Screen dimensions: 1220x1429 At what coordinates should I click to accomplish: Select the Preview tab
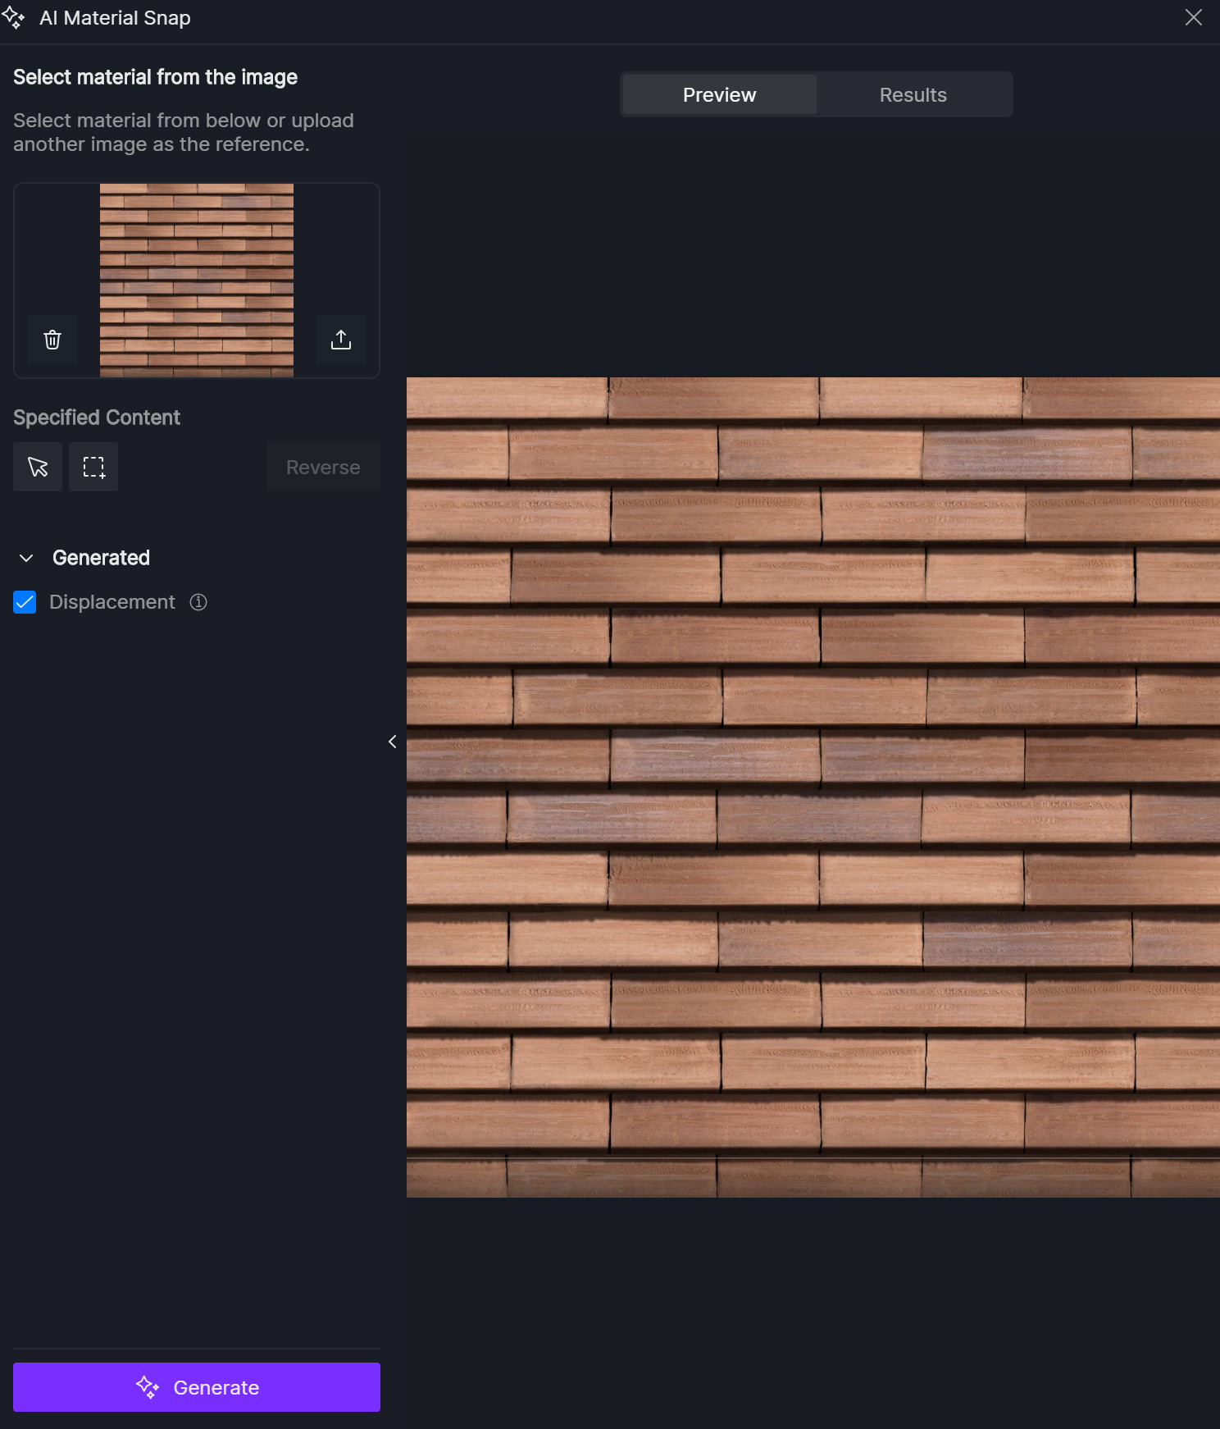(x=719, y=95)
